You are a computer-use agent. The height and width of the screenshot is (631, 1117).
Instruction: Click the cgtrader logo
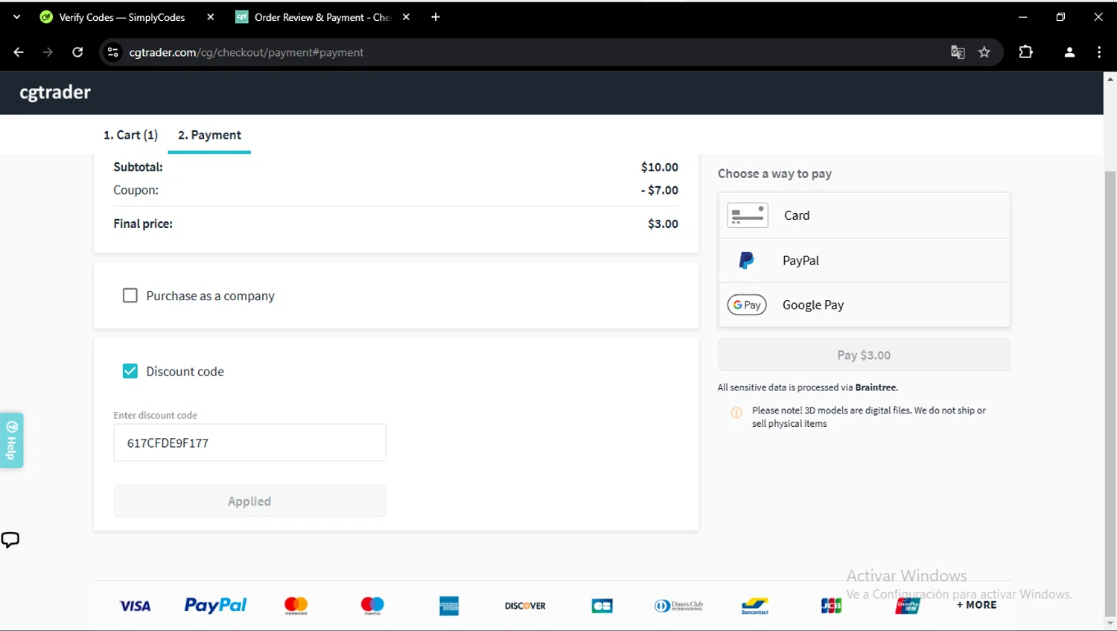pyautogui.click(x=55, y=92)
